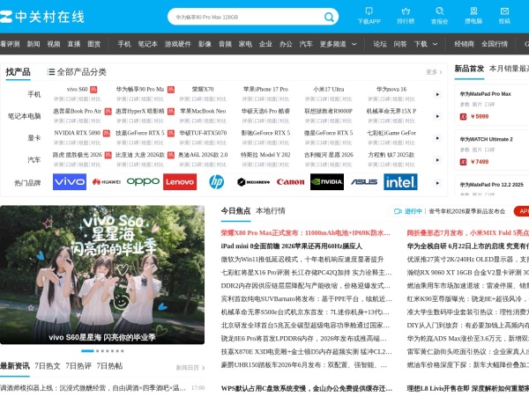This screenshot has height=396, width=529.
Task: Select the NVIDIA brand logo
Action: [x=327, y=182]
